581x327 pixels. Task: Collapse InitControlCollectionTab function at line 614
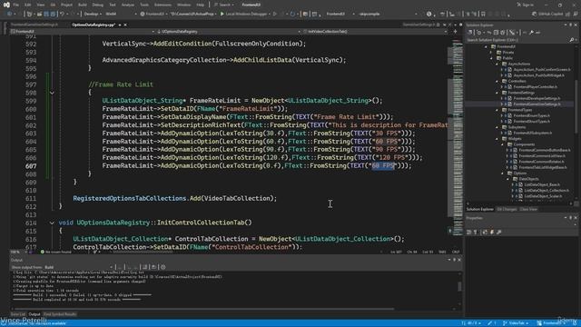(52, 223)
